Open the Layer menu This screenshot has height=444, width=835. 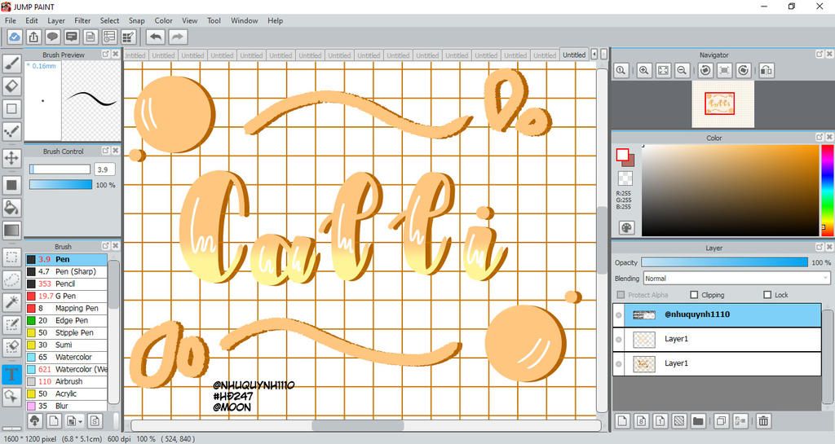[x=56, y=20]
